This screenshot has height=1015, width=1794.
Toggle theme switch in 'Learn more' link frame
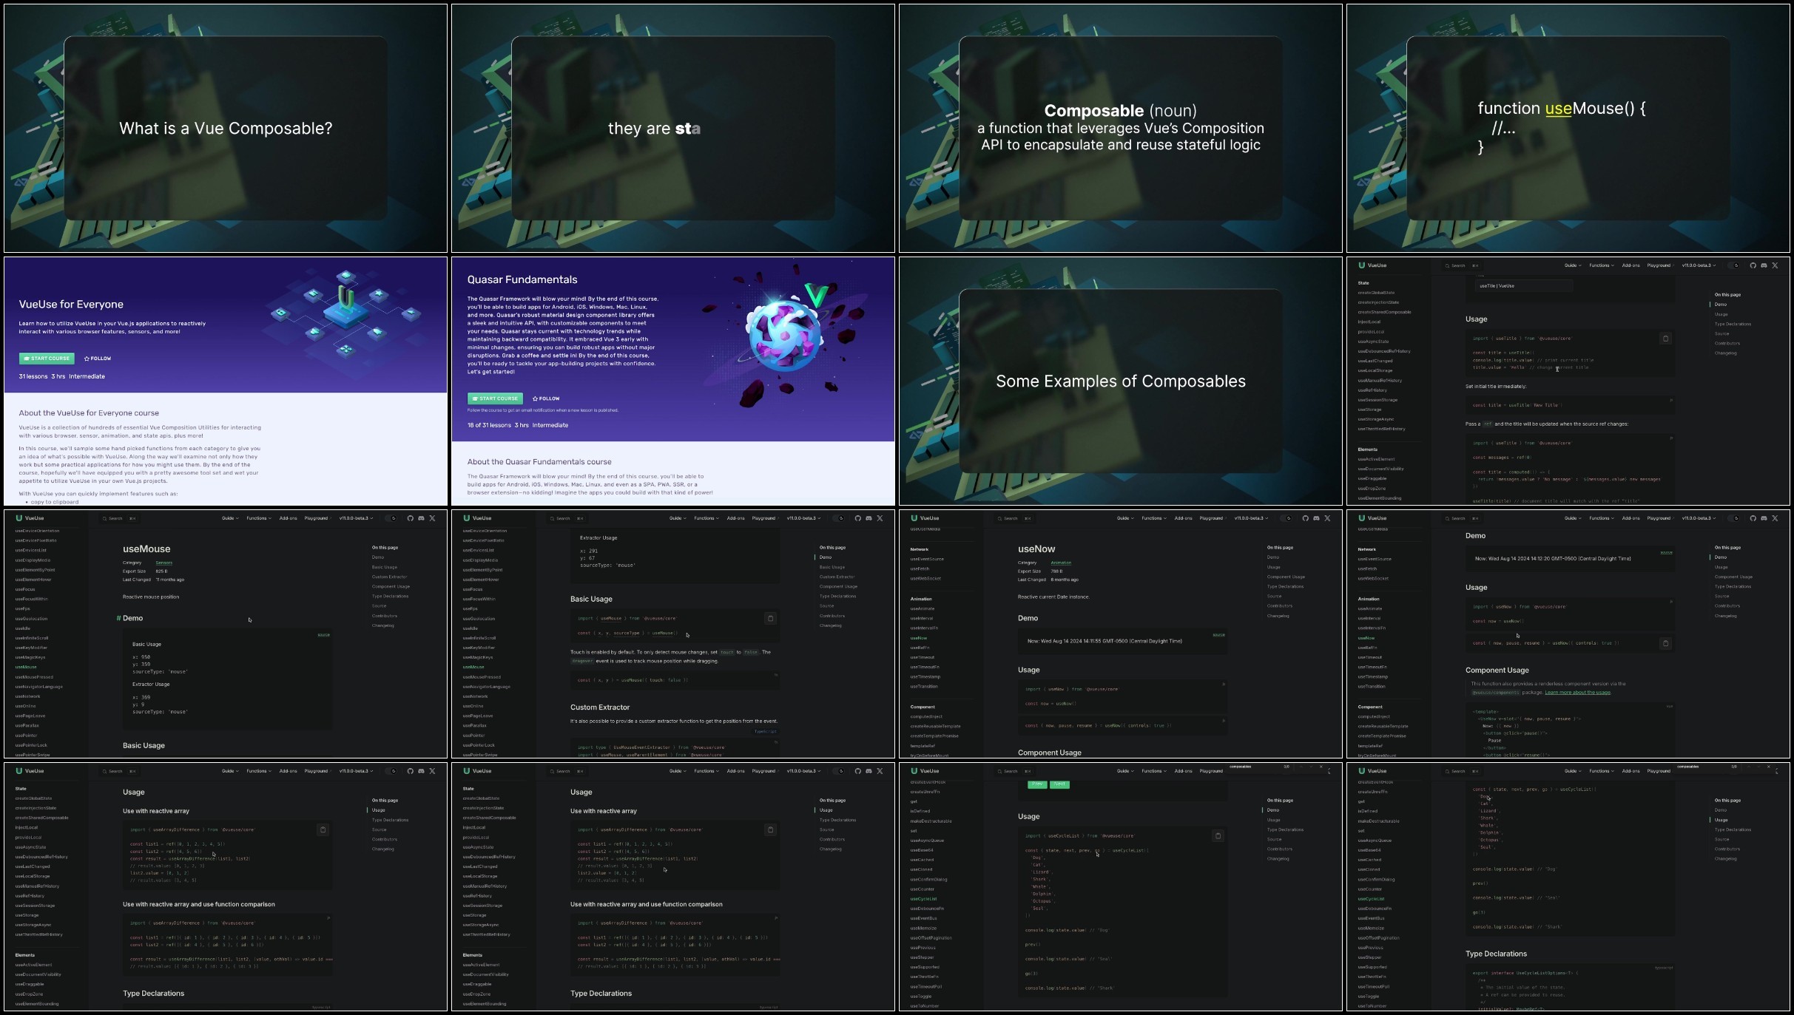[x=1733, y=518]
